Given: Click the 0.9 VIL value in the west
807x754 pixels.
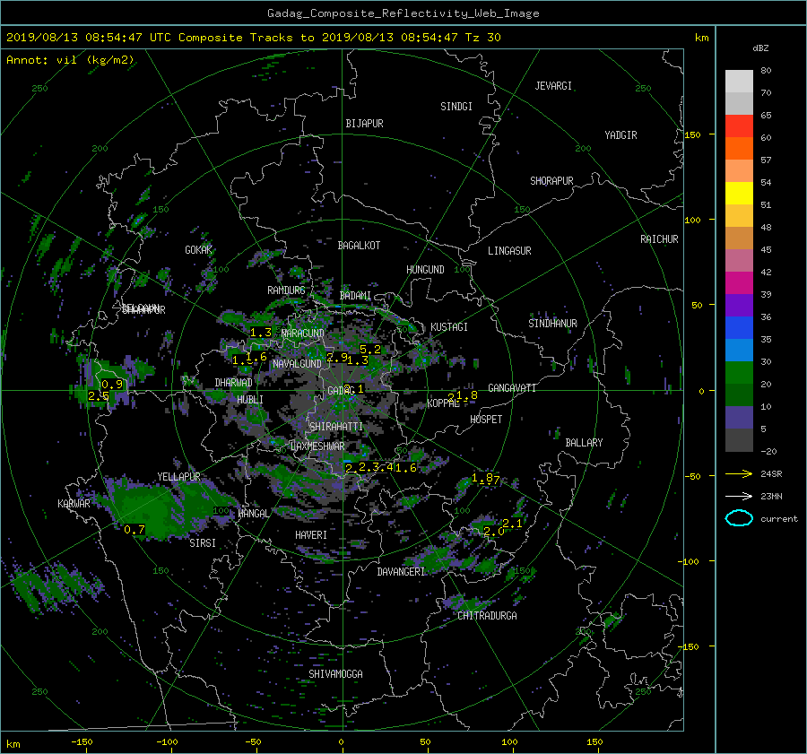Looking at the screenshot, I should (x=112, y=384).
